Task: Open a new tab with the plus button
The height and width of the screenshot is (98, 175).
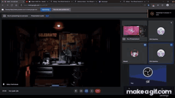Action: point(148,2)
